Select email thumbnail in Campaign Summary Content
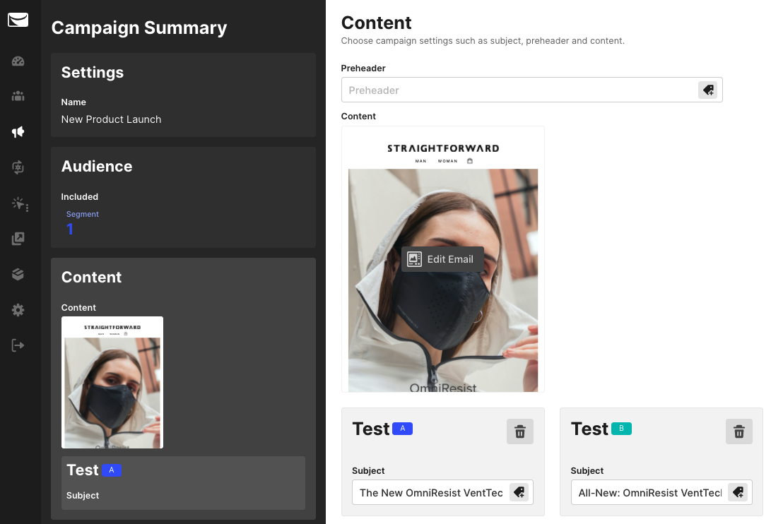 point(112,382)
